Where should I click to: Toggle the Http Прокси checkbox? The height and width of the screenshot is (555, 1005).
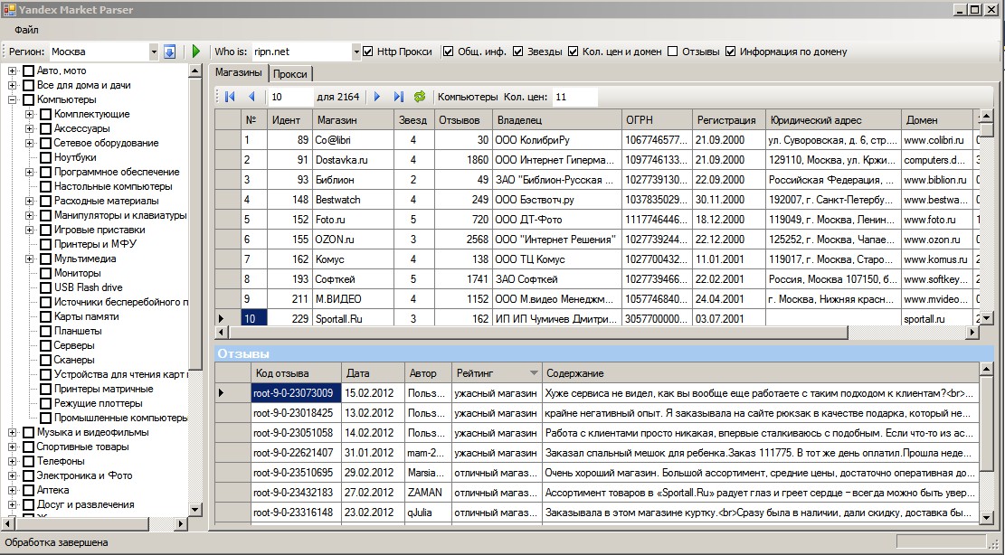[x=368, y=52]
